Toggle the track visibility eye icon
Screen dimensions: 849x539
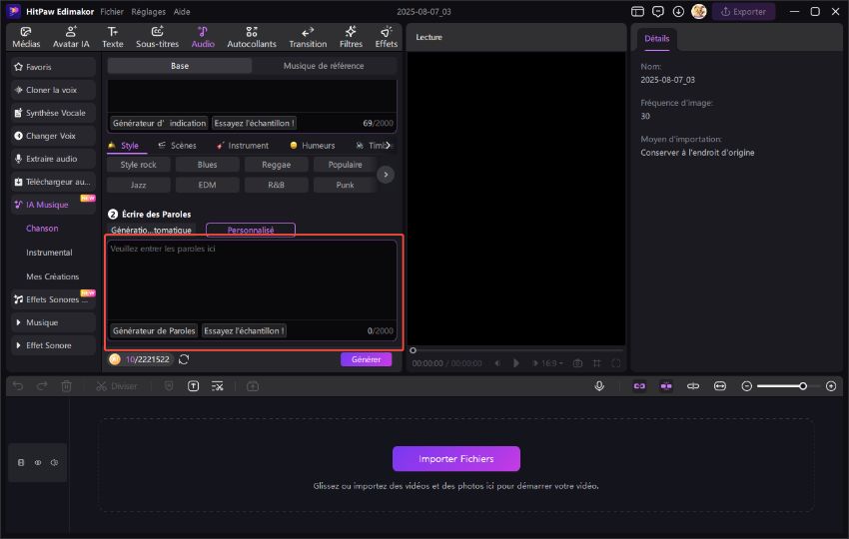(38, 463)
